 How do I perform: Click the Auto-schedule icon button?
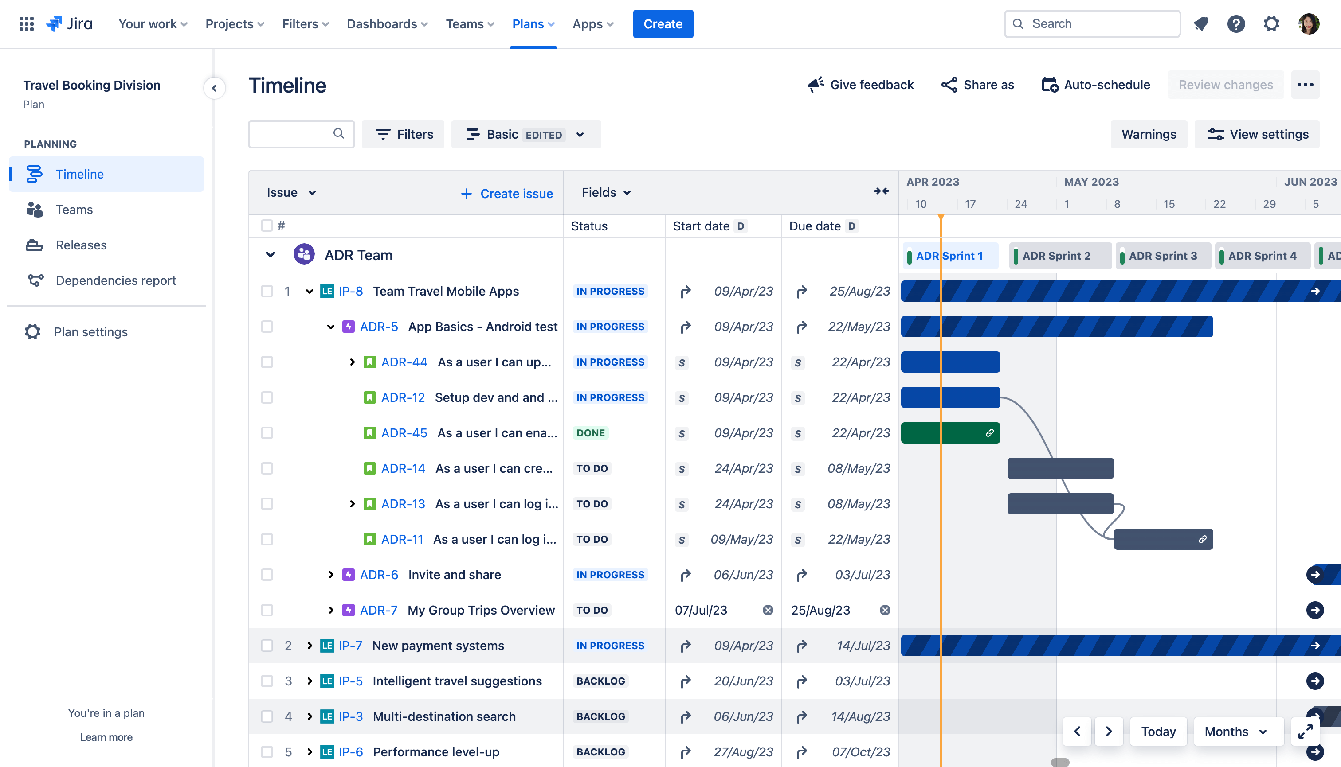click(1049, 84)
